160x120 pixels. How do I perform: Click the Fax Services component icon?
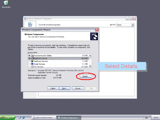32,67
